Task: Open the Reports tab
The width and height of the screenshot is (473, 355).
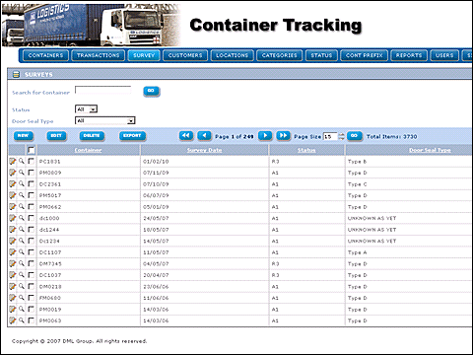Action: click(x=409, y=55)
